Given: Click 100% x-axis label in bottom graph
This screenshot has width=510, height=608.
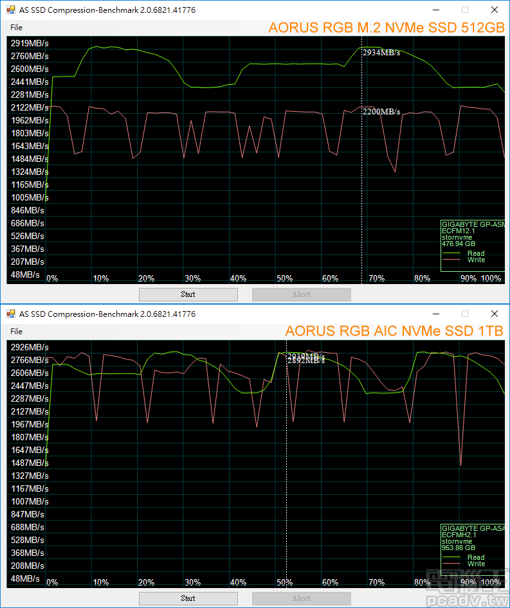Looking at the screenshot, I should tap(491, 582).
